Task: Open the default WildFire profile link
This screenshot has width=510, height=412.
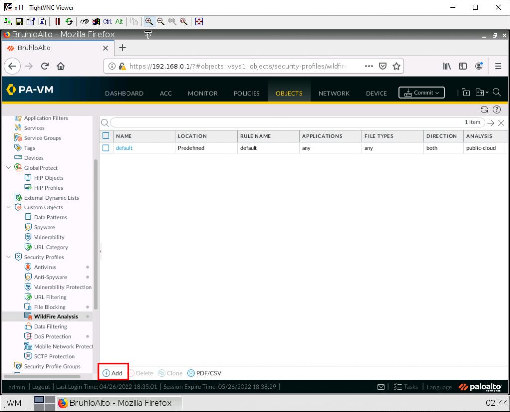Action: [x=124, y=148]
